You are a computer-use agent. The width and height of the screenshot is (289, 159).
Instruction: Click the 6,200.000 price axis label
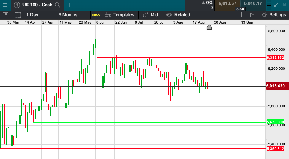point(276,69)
